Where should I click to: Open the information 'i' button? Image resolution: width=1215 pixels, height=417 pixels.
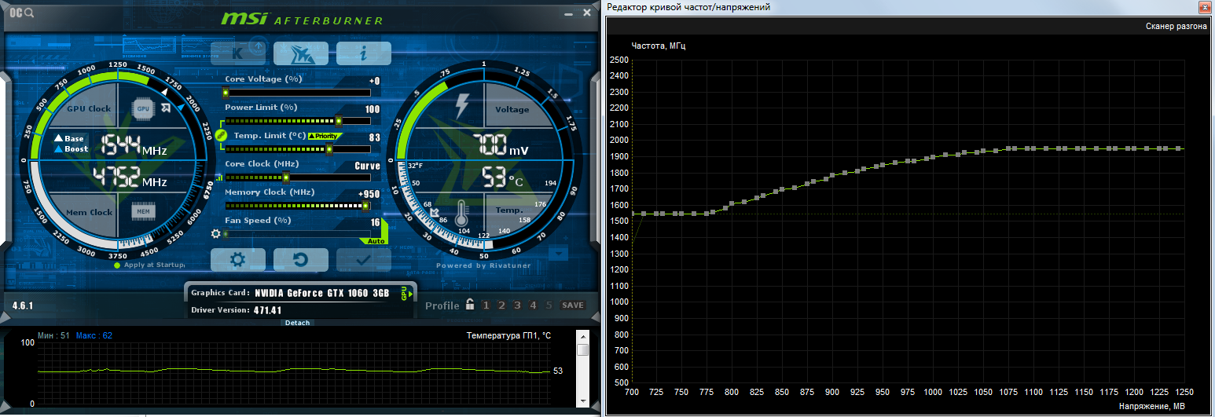363,53
